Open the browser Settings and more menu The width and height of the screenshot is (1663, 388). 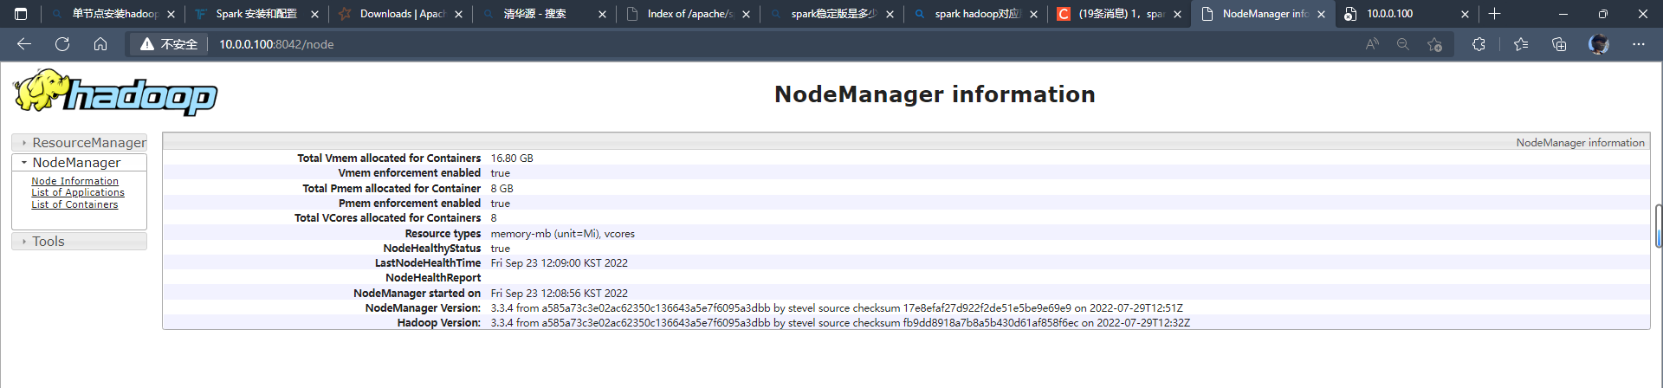1639,44
